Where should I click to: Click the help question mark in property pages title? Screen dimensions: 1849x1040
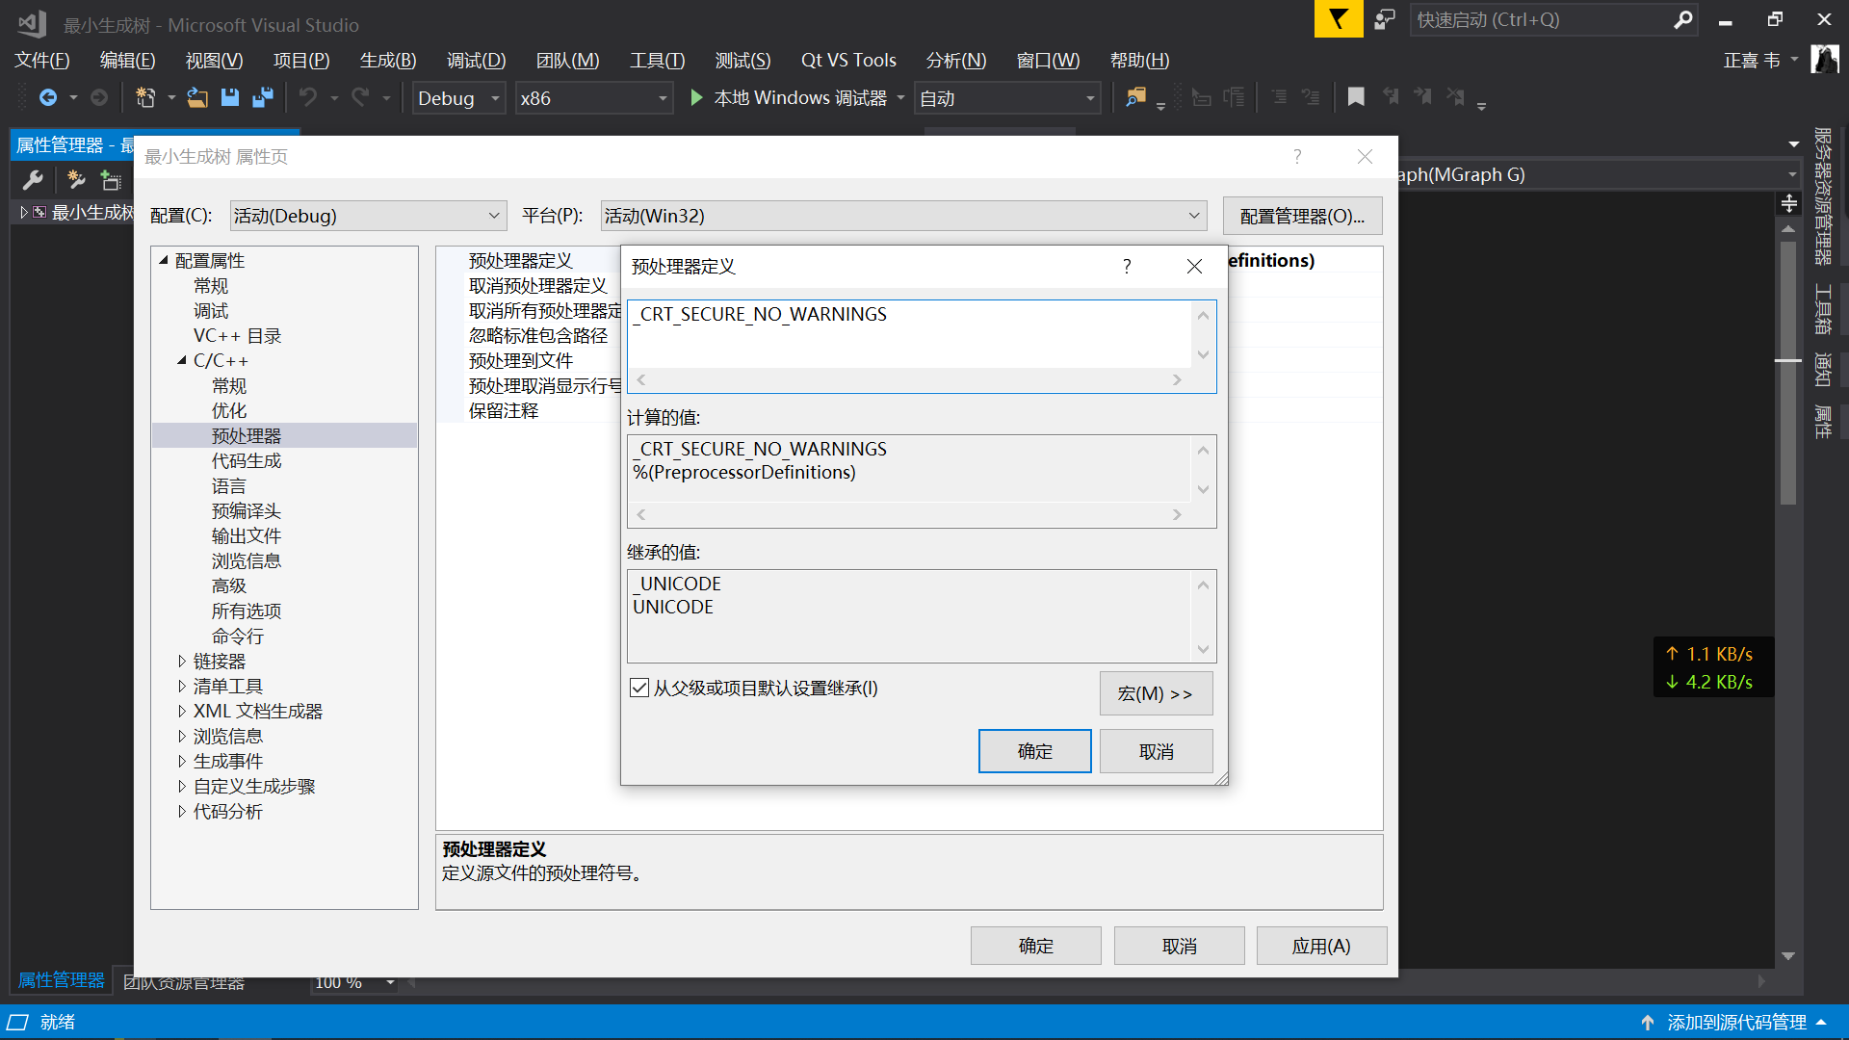[x=1297, y=157]
